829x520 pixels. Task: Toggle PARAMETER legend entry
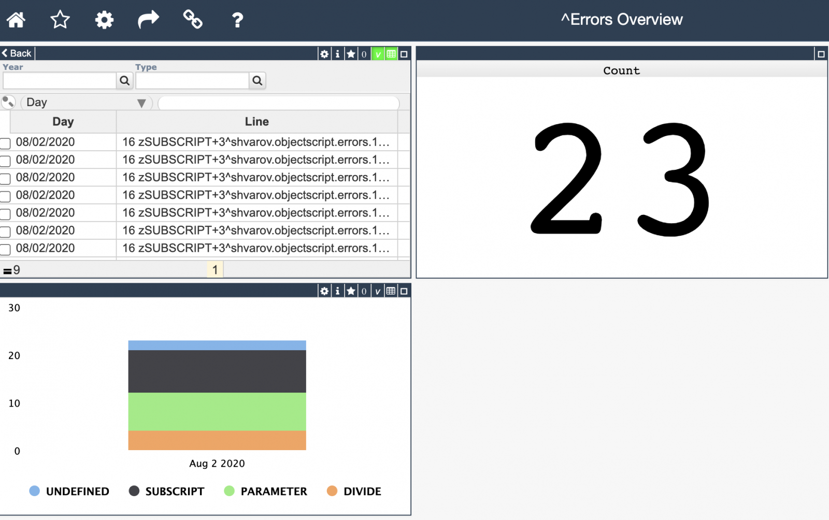tap(266, 491)
